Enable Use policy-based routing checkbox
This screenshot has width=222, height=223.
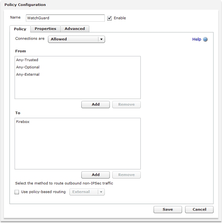17,192
